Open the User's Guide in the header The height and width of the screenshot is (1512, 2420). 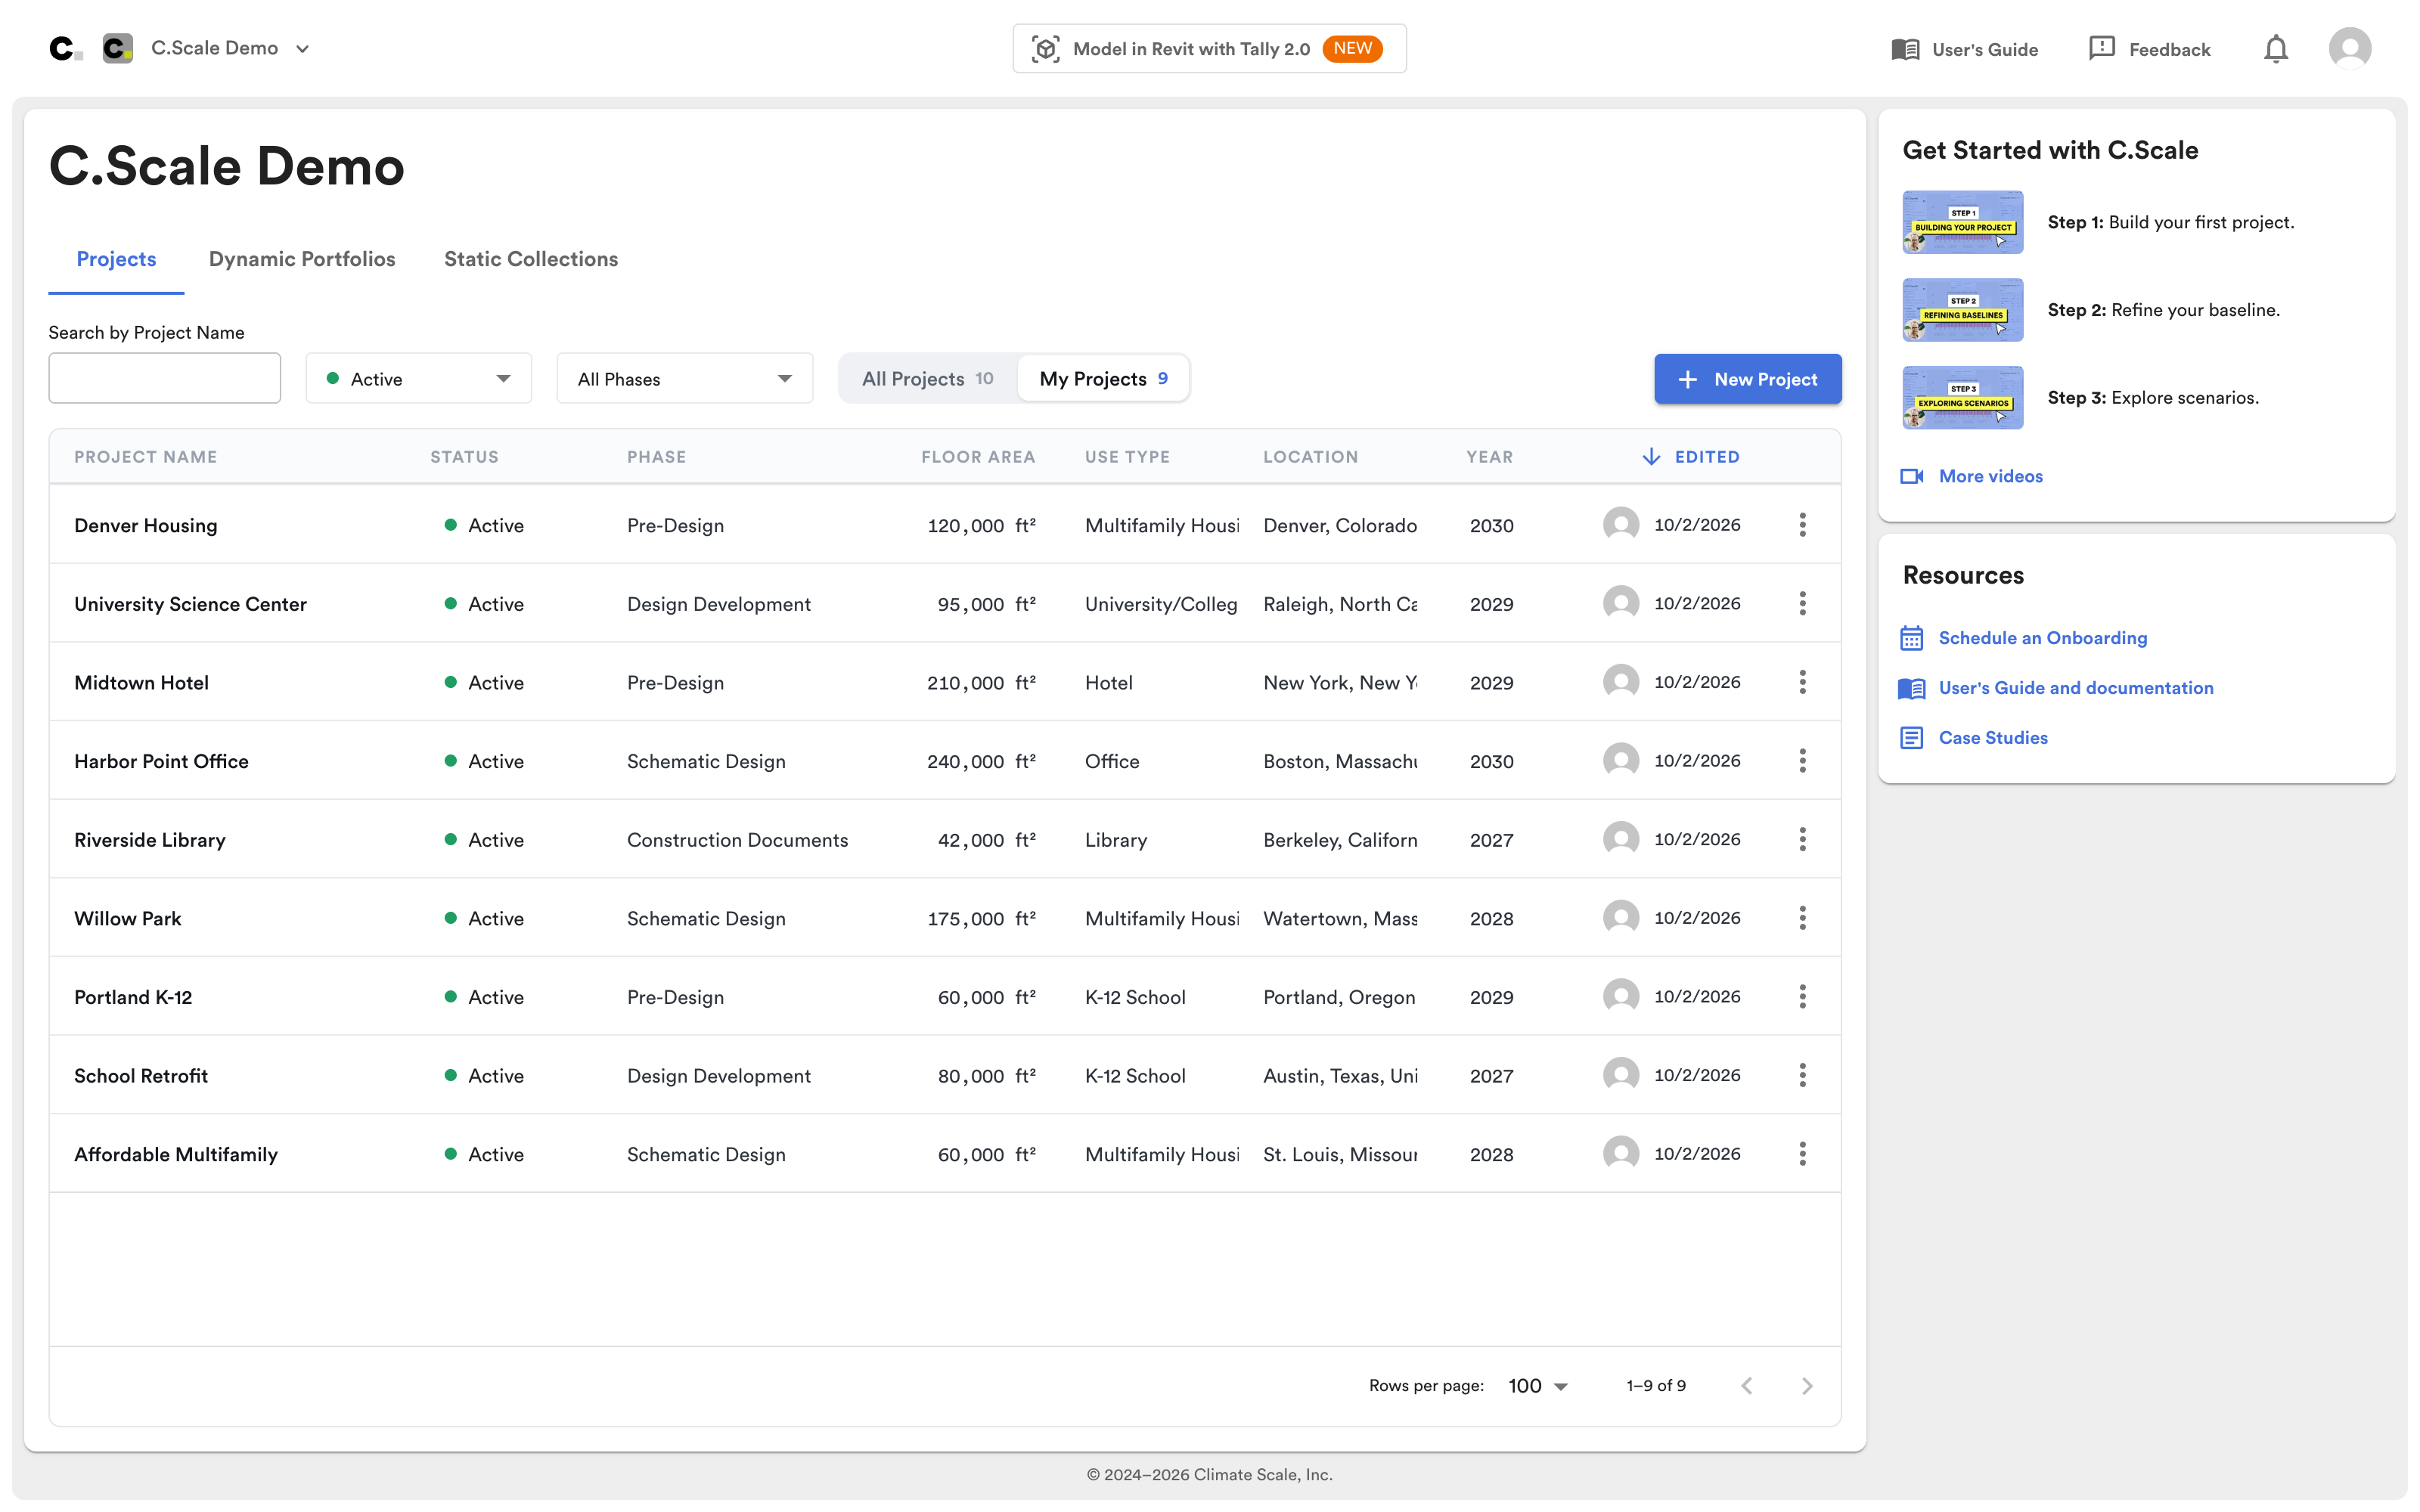pos(1964,49)
